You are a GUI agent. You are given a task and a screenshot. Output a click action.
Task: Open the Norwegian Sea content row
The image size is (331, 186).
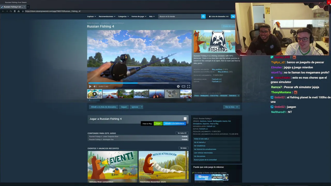(138, 139)
